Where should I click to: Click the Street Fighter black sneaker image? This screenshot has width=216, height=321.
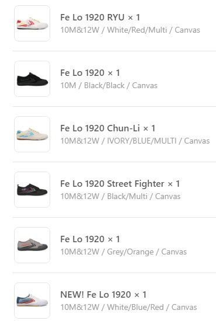tap(32, 190)
